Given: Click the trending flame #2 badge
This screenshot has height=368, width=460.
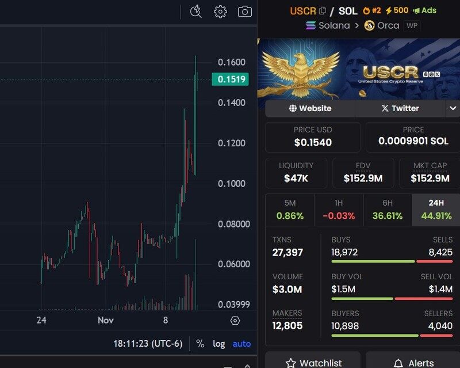Looking at the screenshot, I should (372, 10).
